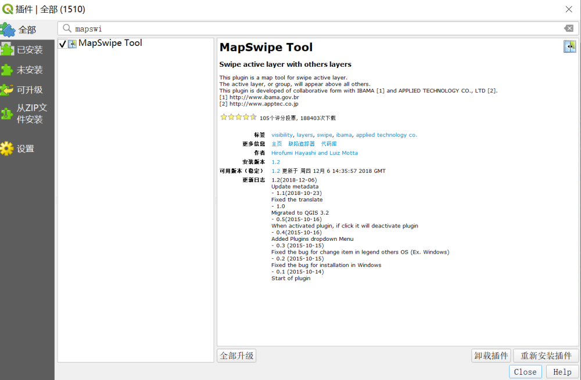Switch to 已安装 (Installed) tab
This screenshot has height=380, width=581.
[27, 49]
